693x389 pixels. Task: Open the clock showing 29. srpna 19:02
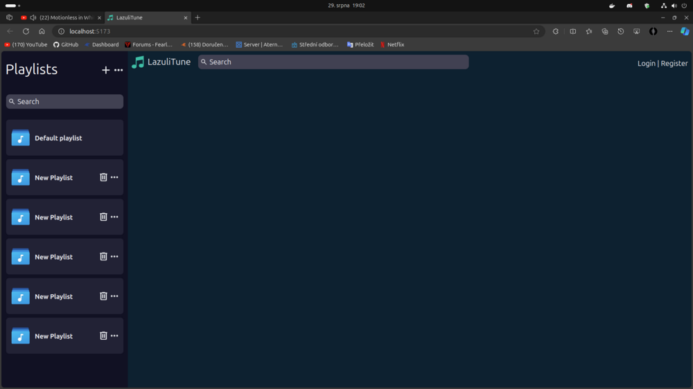click(x=346, y=6)
